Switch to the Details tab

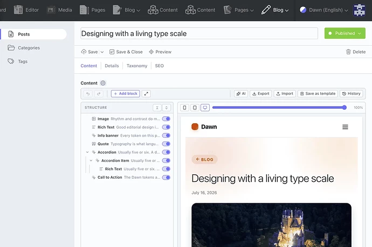pyautogui.click(x=112, y=66)
